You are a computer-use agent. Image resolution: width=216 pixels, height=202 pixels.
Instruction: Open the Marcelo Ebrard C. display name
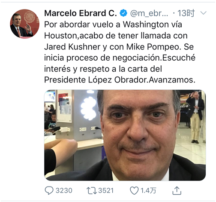81,13
